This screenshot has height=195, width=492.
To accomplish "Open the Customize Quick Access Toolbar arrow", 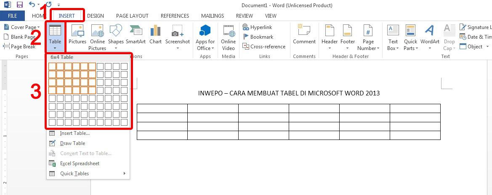I will coord(59,5).
